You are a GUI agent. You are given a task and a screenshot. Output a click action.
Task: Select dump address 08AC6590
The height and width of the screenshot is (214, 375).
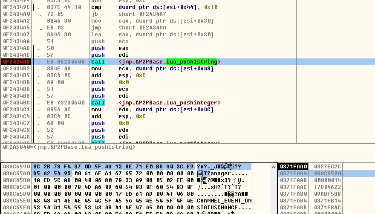[17, 167]
